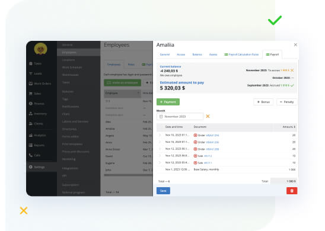
Task: Open the Sale #A112 document link
Action: [208, 156]
